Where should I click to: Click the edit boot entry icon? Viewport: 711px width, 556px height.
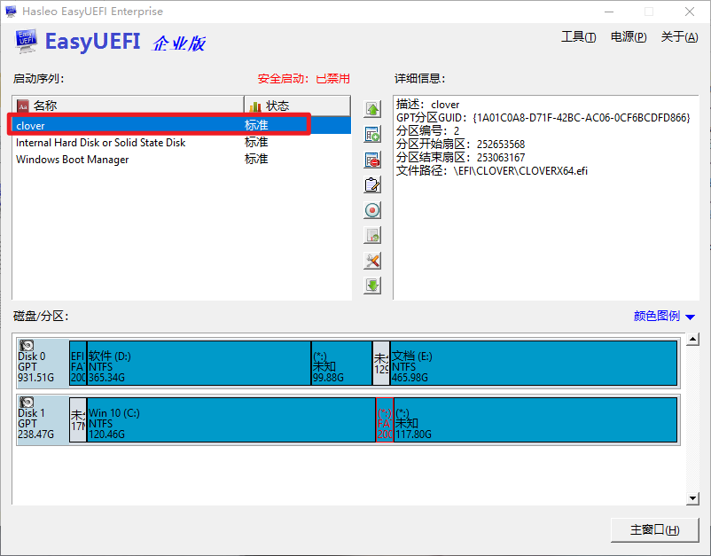pyautogui.click(x=372, y=185)
